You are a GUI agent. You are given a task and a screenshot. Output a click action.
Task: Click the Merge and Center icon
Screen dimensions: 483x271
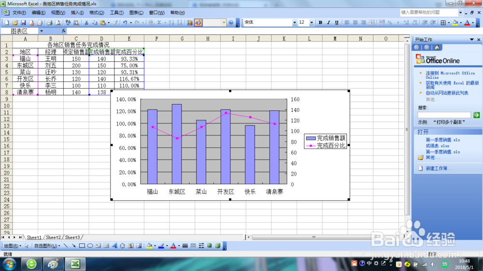372,23
